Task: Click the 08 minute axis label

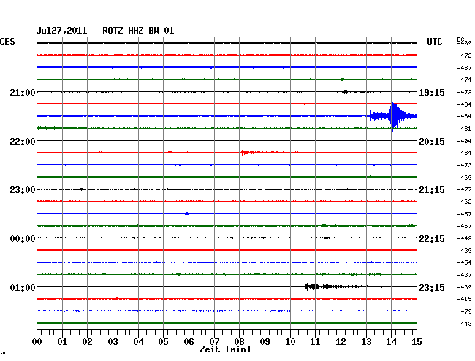Action: pyautogui.click(x=239, y=342)
